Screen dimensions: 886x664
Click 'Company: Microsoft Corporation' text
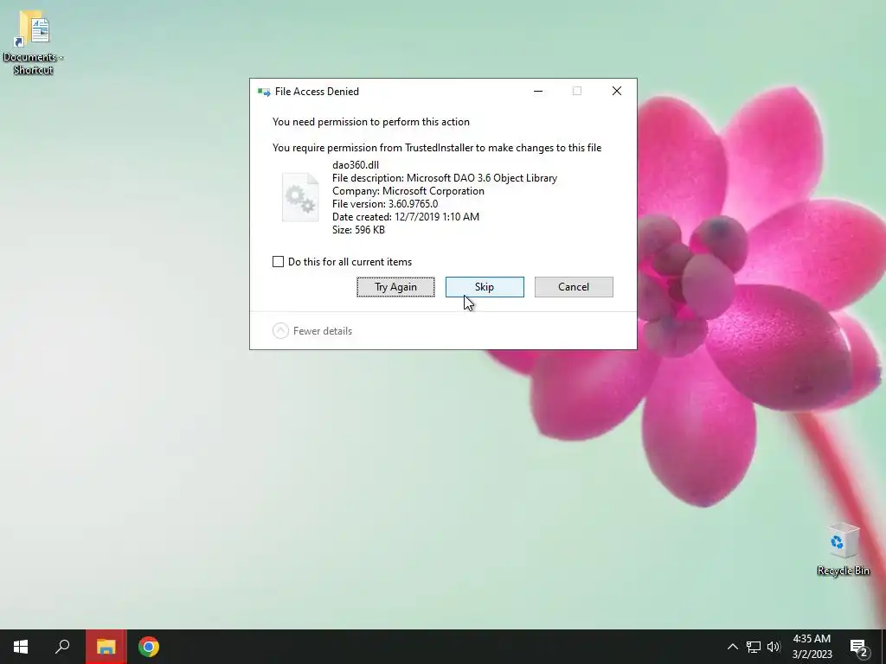click(408, 191)
